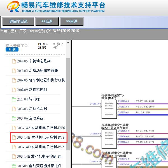Screen dimensions: 168x168
Task: Click the 传感器-质量空气-流量 (MAF) component box
Action: click(x=109, y=109)
